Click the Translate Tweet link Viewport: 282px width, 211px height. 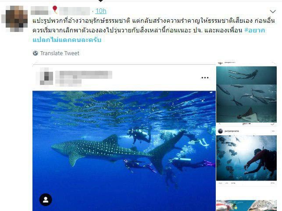tap(60, 53)
